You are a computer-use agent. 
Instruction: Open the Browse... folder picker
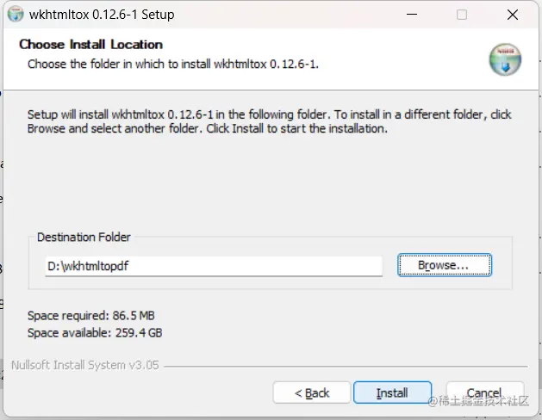[x=444, y=265]
